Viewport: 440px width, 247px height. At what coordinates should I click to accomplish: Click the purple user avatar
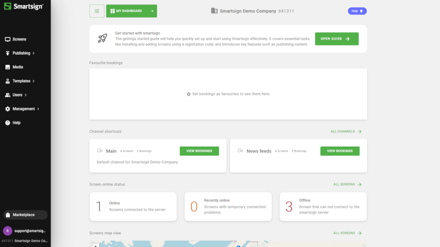click(8, 231)
